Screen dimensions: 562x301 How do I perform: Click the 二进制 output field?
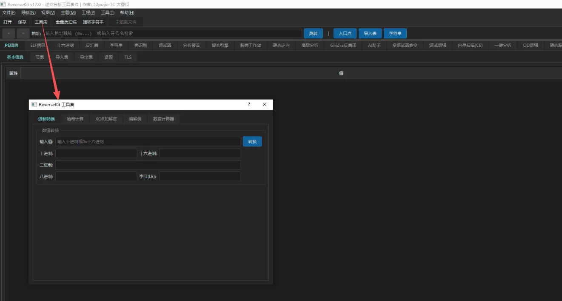tap(148, 165)
